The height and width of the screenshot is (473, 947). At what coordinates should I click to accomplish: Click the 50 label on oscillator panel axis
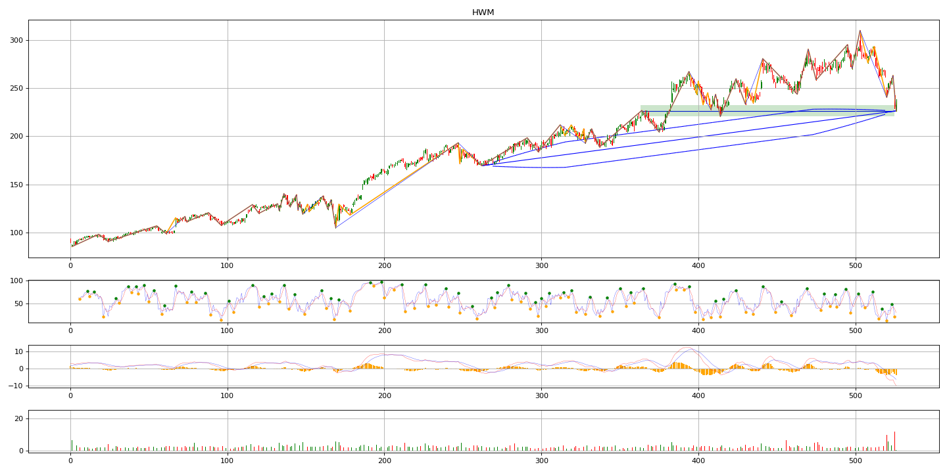19,304
